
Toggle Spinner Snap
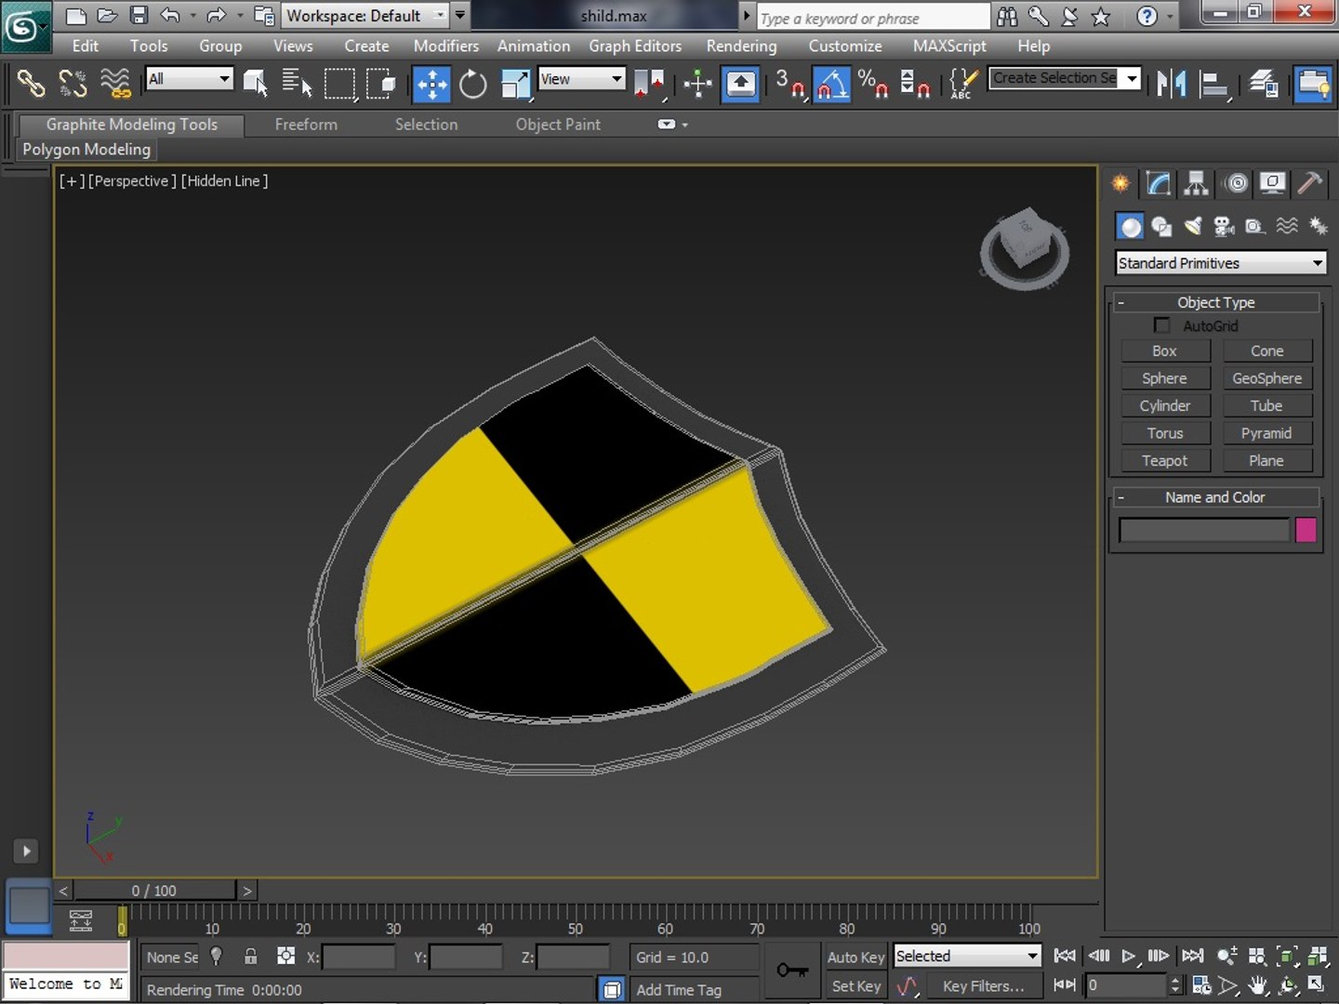click(x=915, y=84)
